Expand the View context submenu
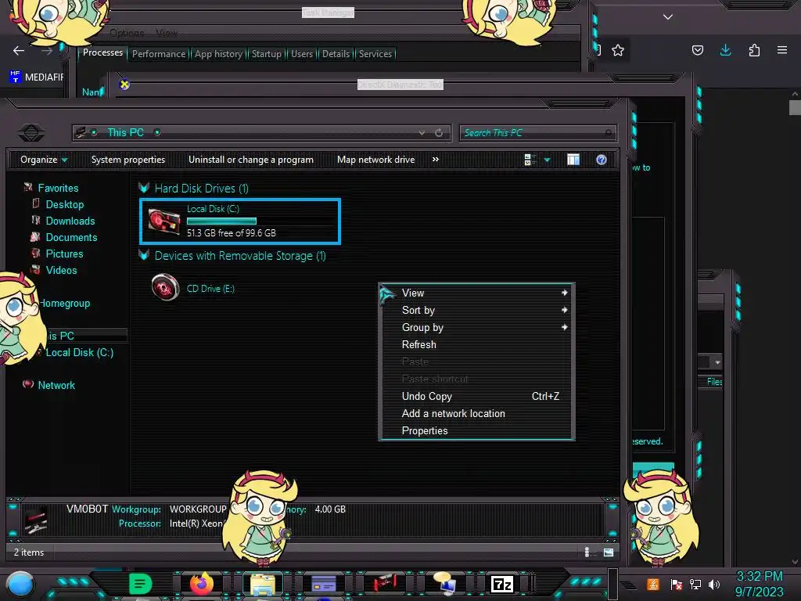The image size is (801, 601). [476, 293]
